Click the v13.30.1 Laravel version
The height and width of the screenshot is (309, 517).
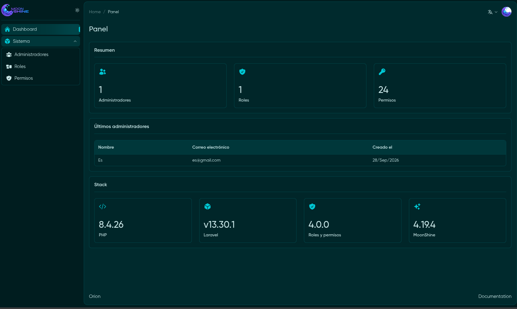click(x=219, y=225)
